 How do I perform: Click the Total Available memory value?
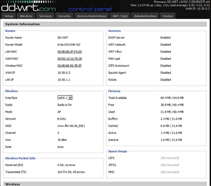tap(172, 98)
